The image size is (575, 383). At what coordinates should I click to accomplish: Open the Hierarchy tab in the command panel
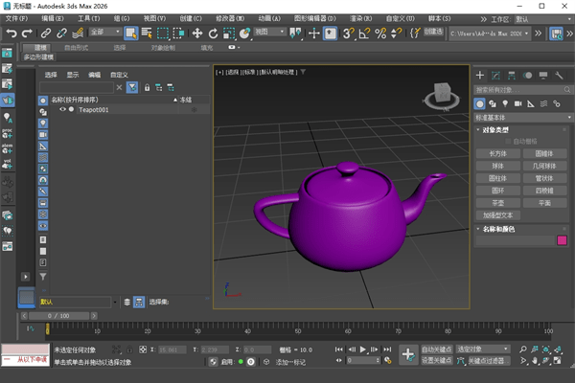pos(510,76)
